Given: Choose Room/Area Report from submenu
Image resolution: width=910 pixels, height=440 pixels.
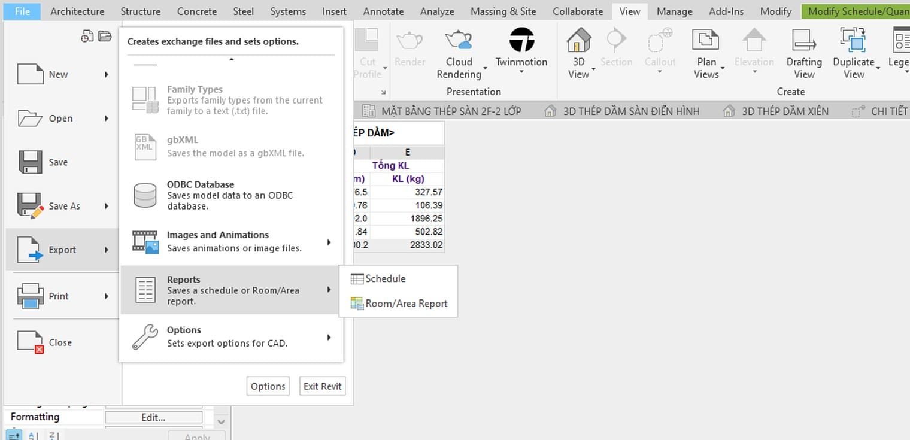Looking at the screenshot, I should 398,304.
